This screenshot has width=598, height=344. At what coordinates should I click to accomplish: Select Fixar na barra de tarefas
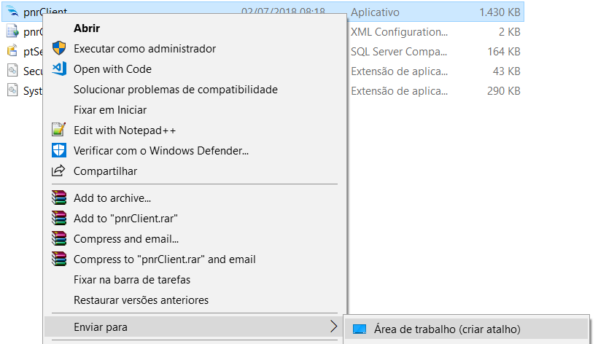[x=132, y=280]
